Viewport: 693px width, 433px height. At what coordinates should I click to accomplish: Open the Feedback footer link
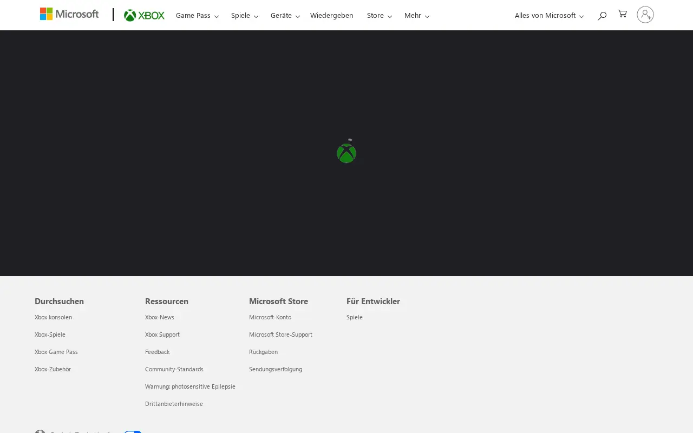click(x=158, y=352)
